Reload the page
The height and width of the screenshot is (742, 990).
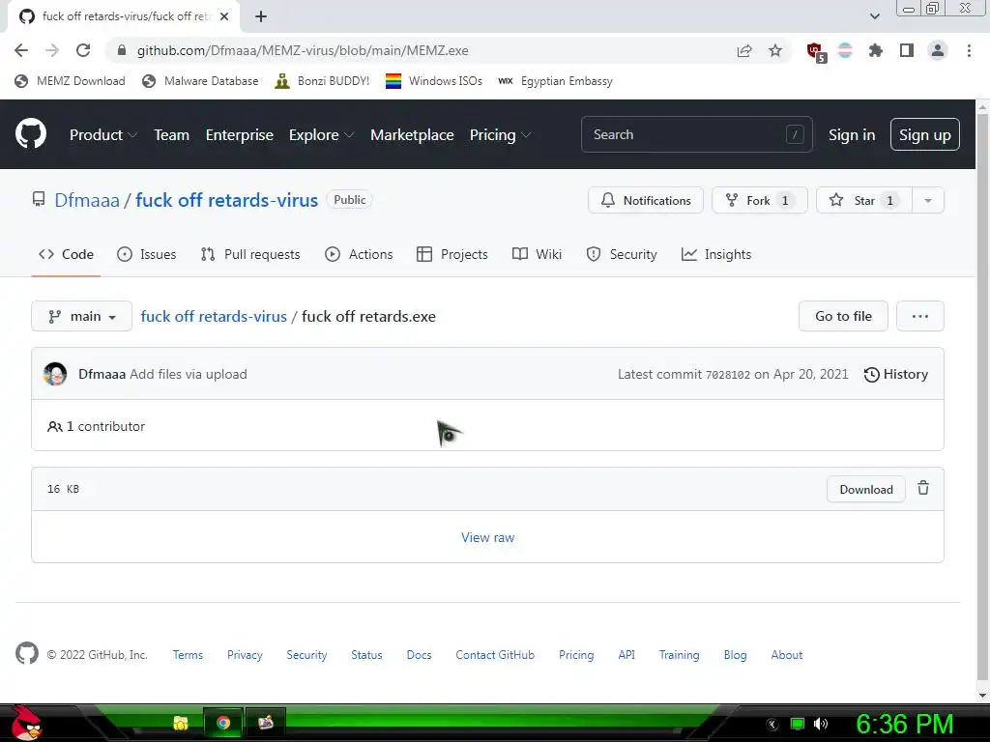tap(83, 50)
